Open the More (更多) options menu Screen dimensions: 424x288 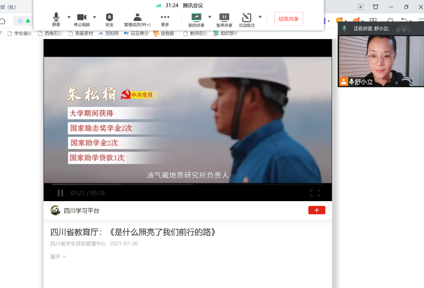point(165,19)
